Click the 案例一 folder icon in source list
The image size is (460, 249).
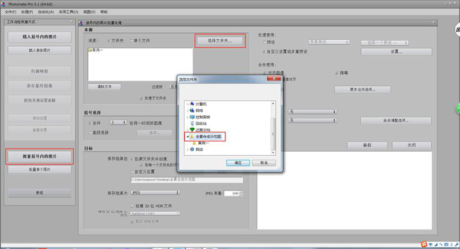click(x=90, y=51)
